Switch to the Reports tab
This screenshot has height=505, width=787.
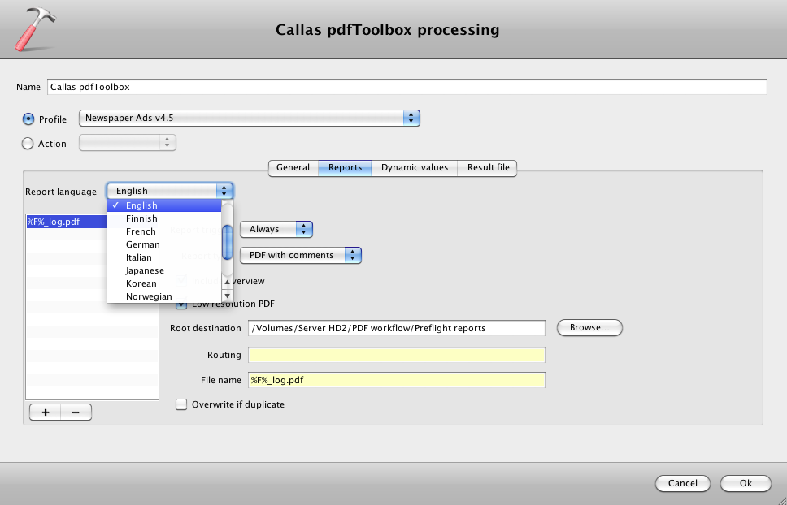pyautogui.click(x=345, y=168)
